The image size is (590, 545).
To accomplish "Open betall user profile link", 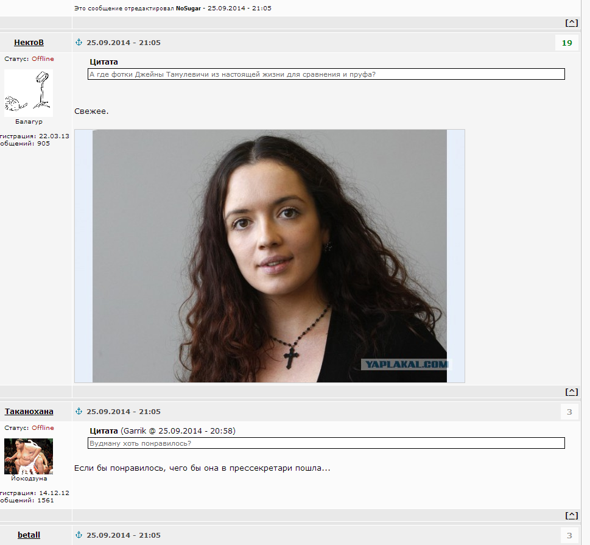I will coord(29,535).
